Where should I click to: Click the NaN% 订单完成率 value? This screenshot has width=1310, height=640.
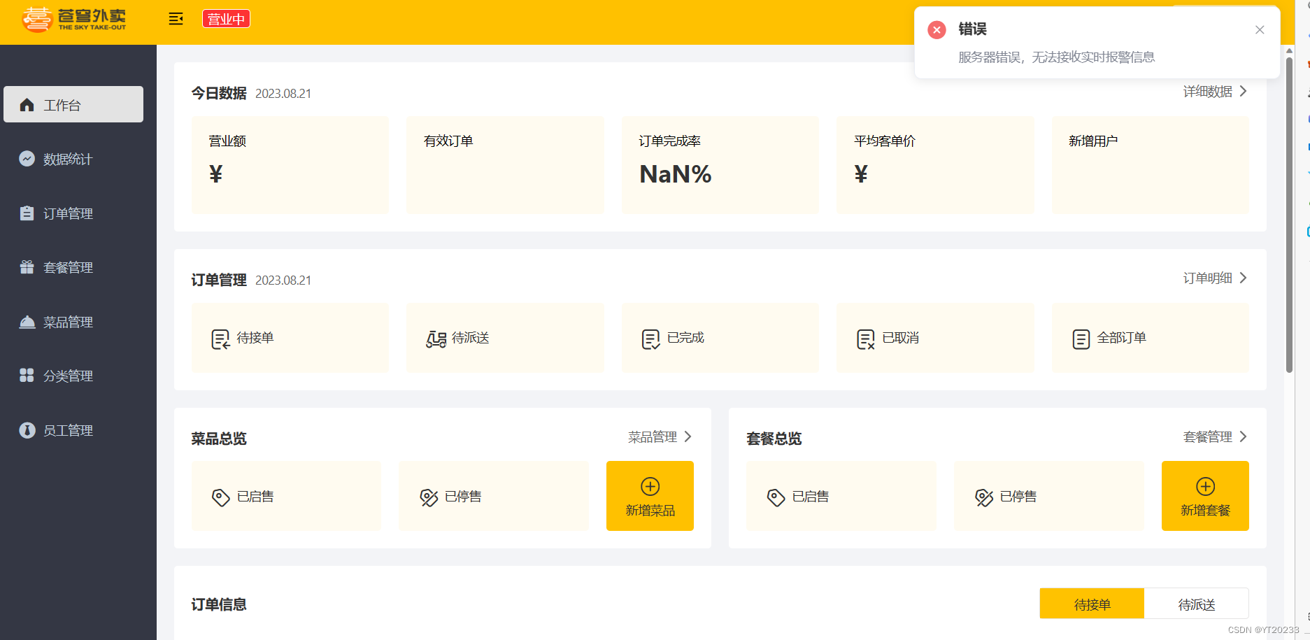tap(676, 174)
